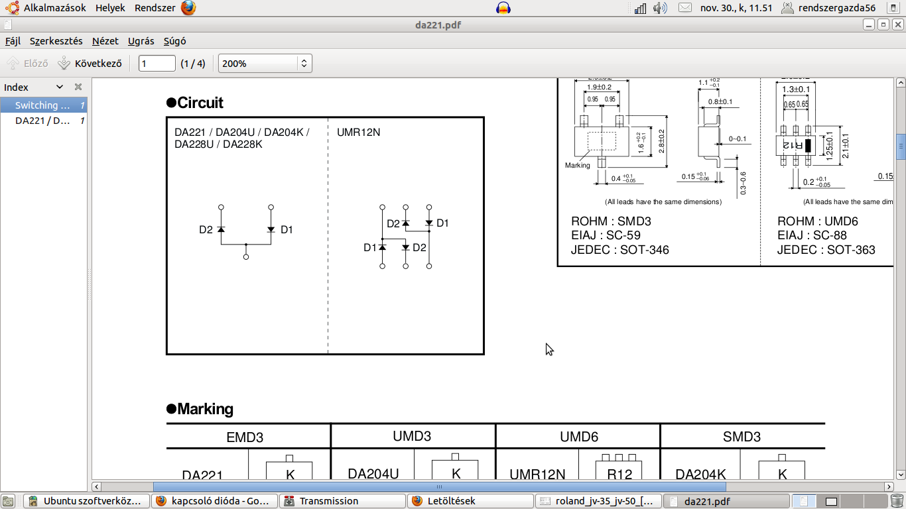906x509 pixels.
Task: Switch to kapcsoló dióda Firefox taskbar window
Action: [x=214, y=501]
